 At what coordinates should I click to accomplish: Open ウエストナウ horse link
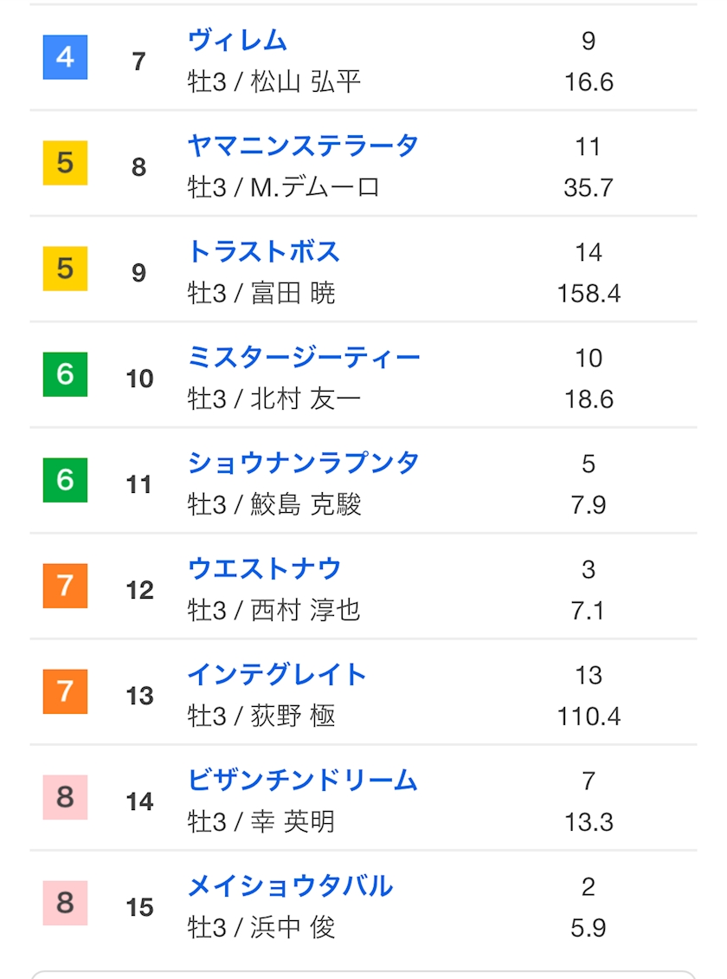(264, 568)
